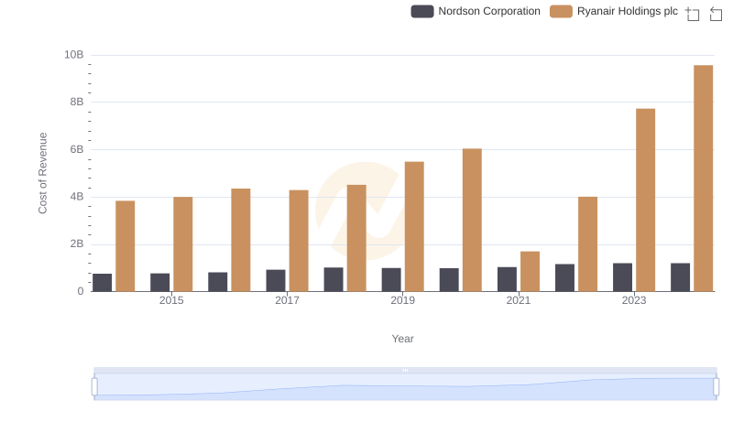Click the Ryanair bar for 2016
This screenshot has width=733, height=422.
coord(241,240)
